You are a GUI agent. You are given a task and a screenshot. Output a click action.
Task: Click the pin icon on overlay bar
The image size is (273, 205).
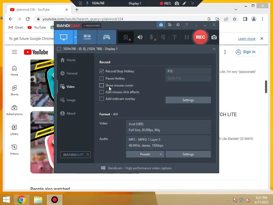pos(87,3)
